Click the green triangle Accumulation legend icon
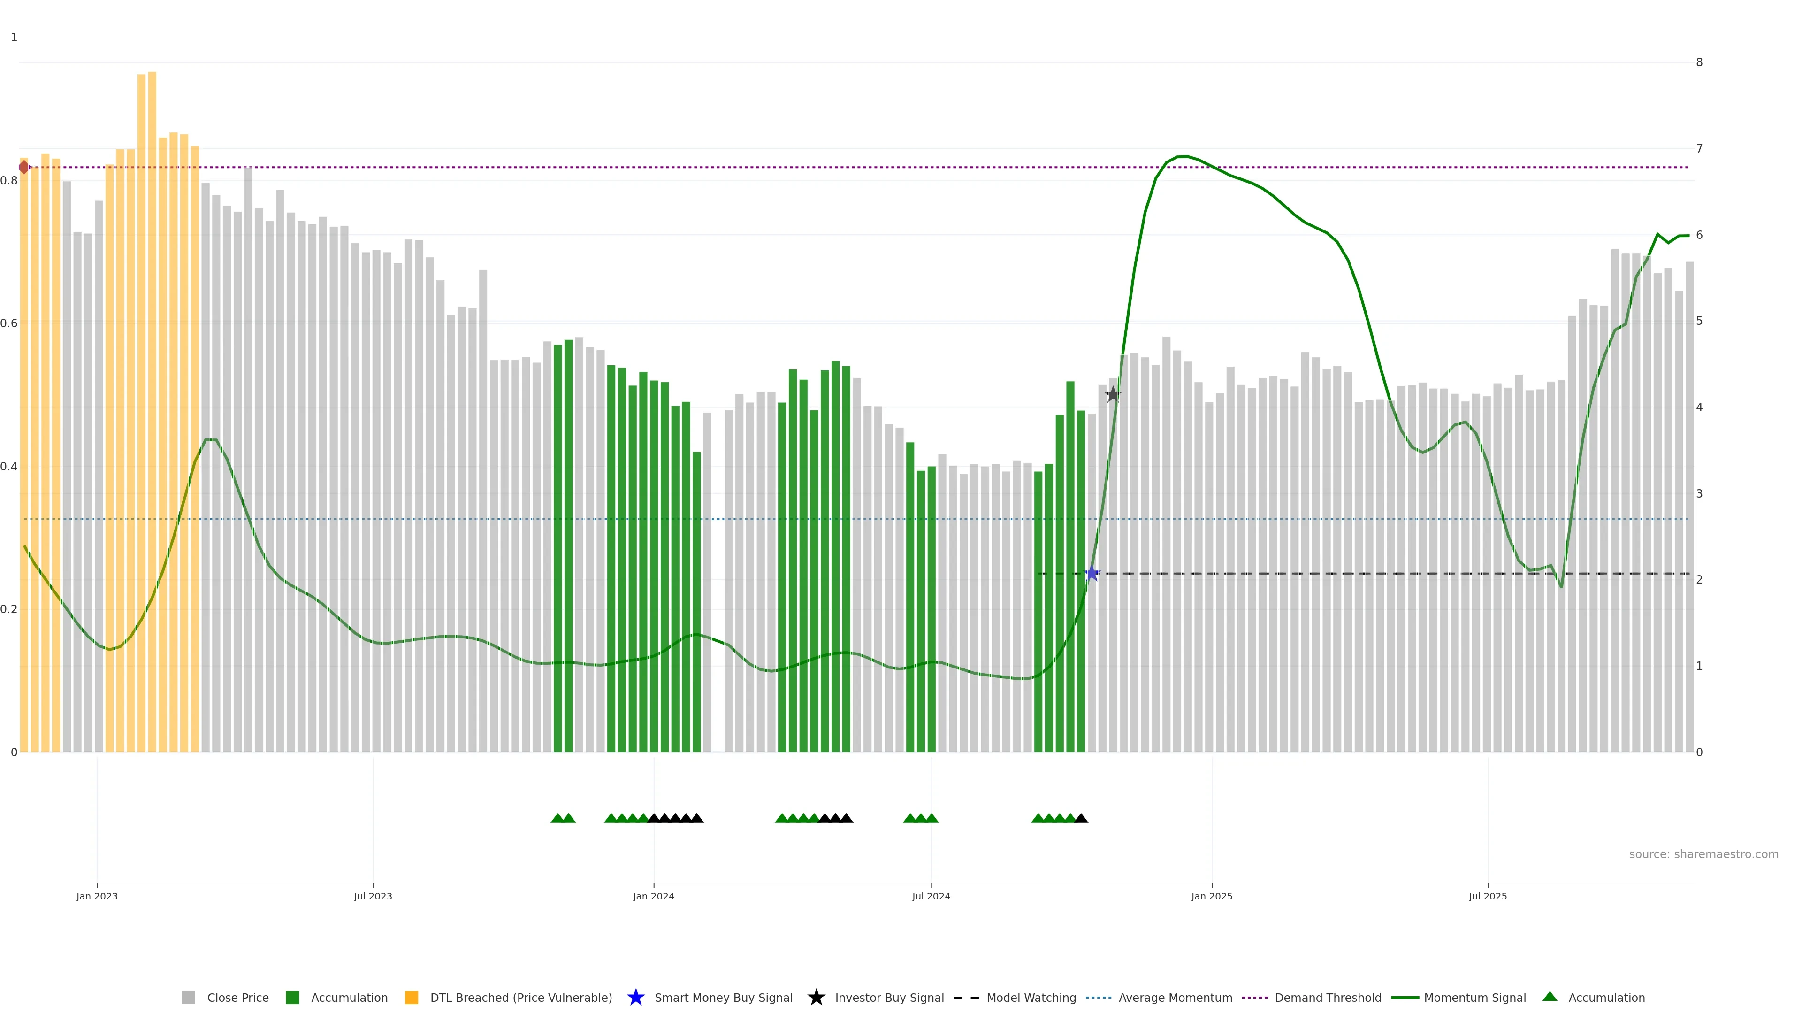This screenshot has height=1014, width=1802. tap(1550, 997)
